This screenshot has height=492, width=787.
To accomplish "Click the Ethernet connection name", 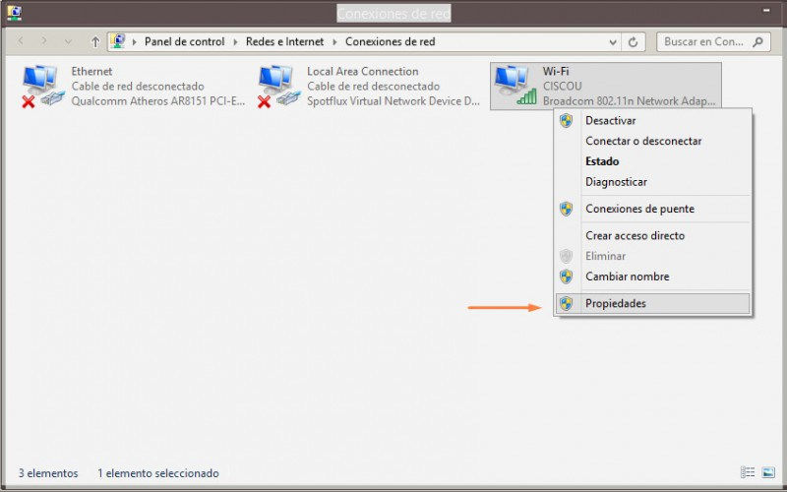I will pos(91,71).
